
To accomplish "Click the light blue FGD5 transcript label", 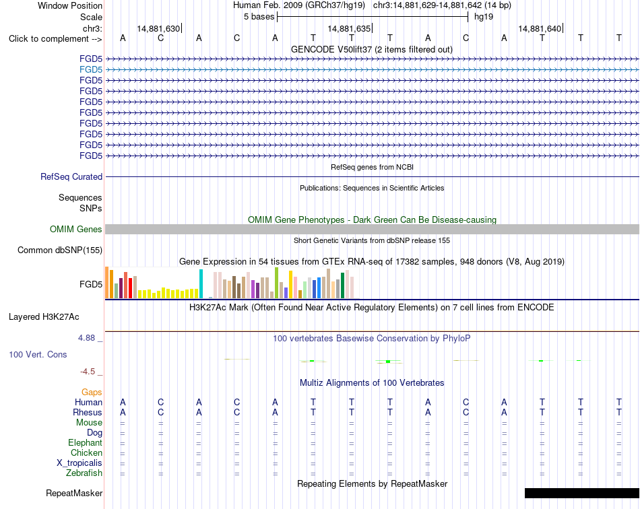I will pos(91,70).
